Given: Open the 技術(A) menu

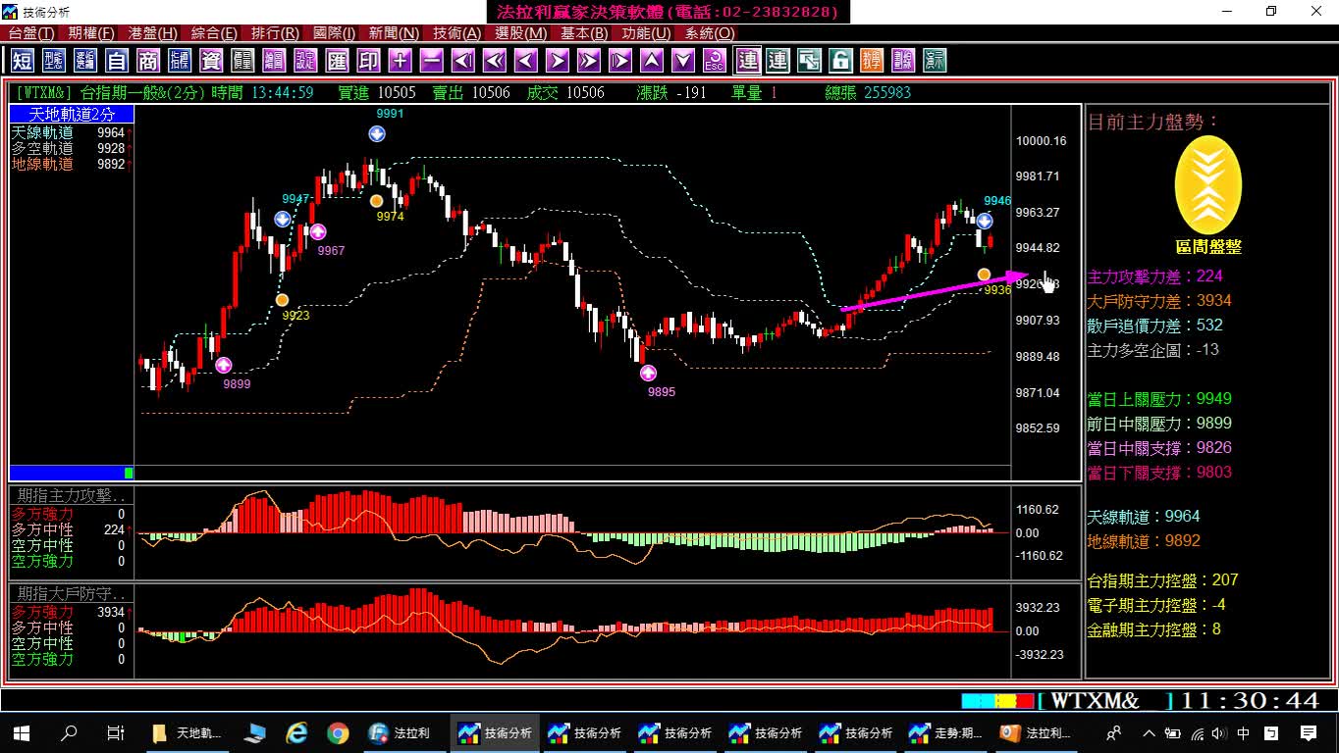Looking at the screenshot, I should [457, 33].
